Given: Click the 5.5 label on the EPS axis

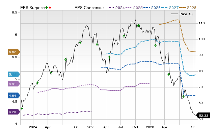Looking at the screenshot, I should tap(15, 57).
